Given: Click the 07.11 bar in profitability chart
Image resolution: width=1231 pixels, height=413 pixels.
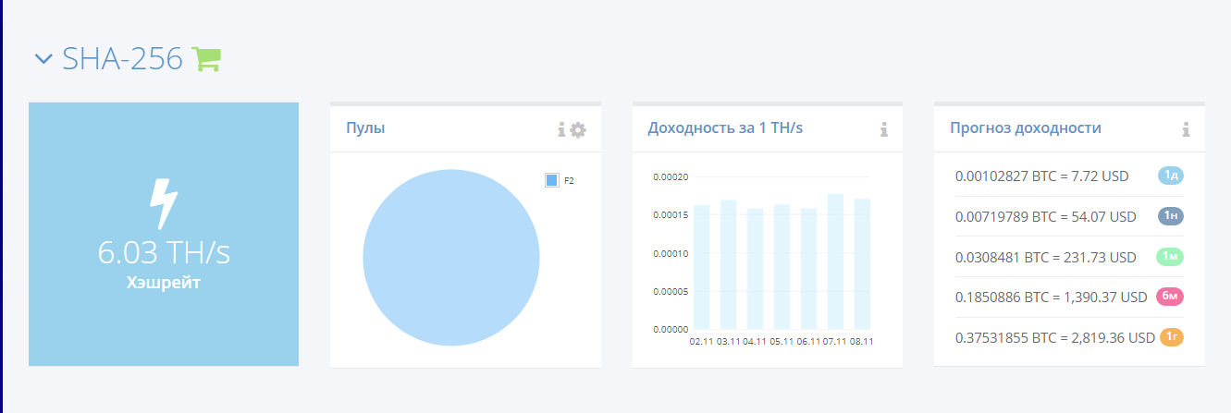Looking at the screenshot, I should [835, 261].
